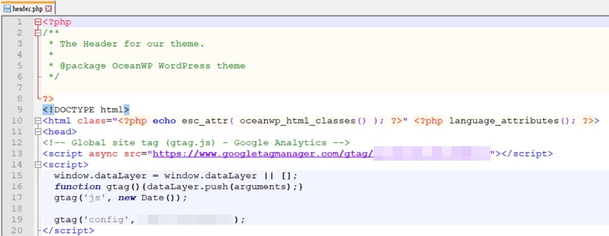Open the googletagmanager.com URL link

click(262, 154)
